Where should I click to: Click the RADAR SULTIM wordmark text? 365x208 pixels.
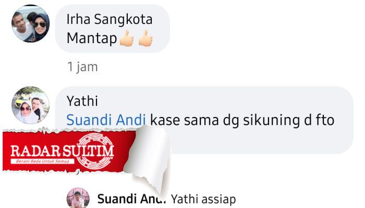[x=62, y=151]
